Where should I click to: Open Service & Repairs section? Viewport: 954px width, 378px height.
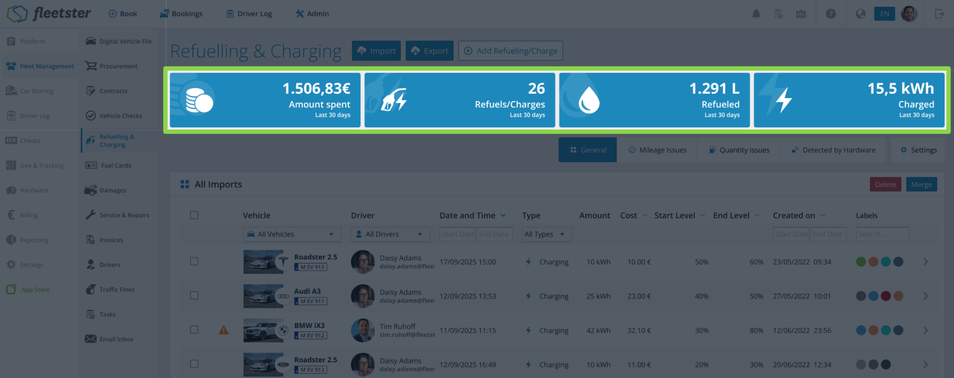[x=117, y=215]
